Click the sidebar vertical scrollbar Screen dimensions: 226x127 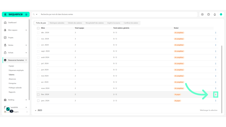[x=29, y=59]
